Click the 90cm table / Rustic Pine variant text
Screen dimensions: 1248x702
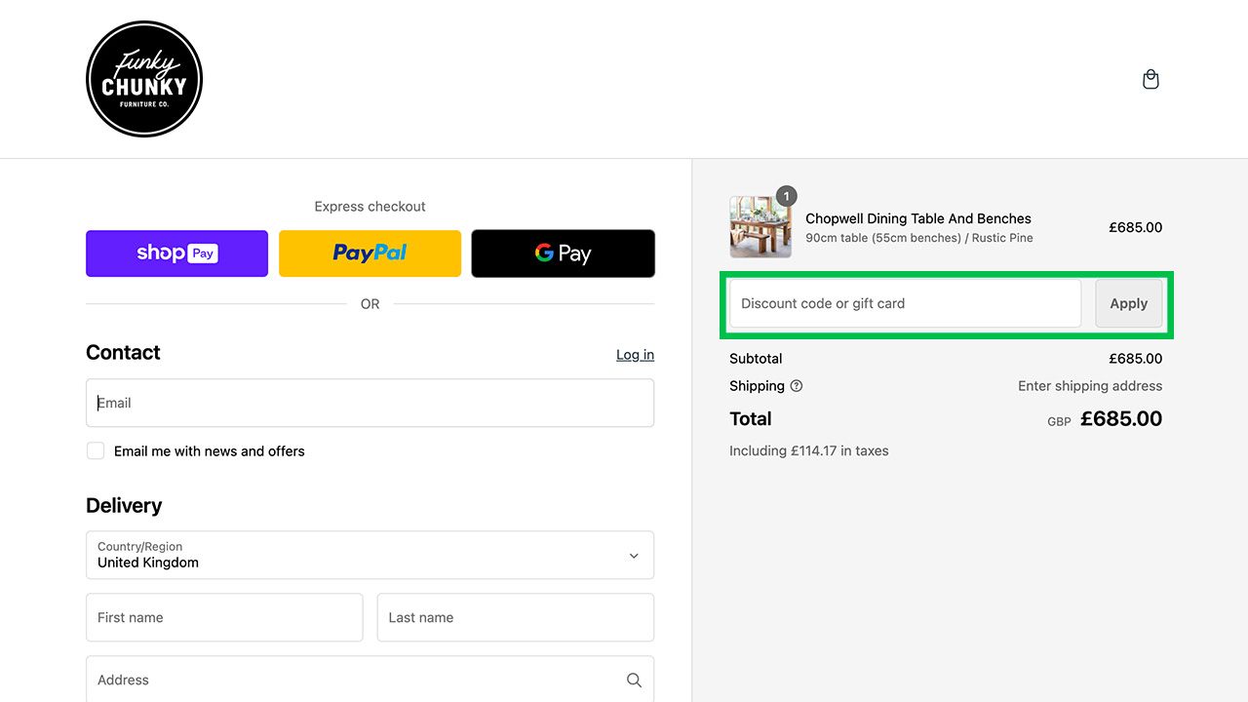919,238
